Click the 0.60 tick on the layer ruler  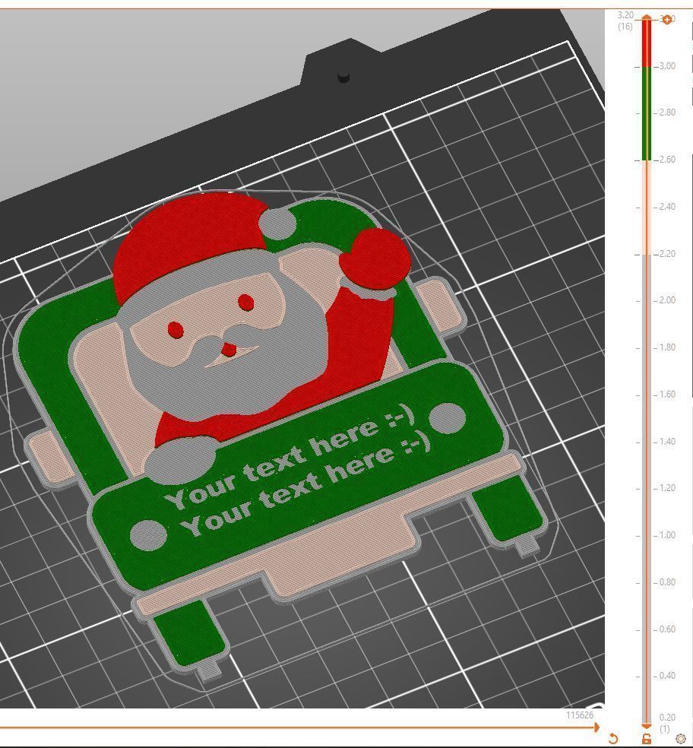(x=666, y=629)
